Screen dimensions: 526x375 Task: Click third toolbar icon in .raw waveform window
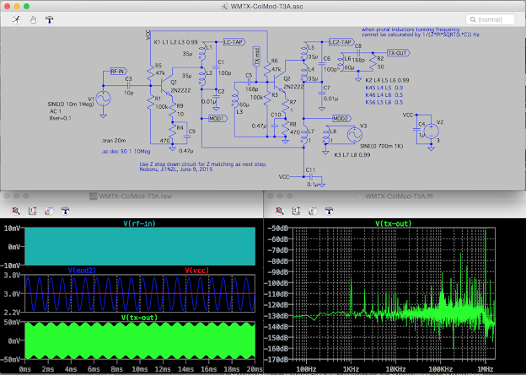[49, 211]
